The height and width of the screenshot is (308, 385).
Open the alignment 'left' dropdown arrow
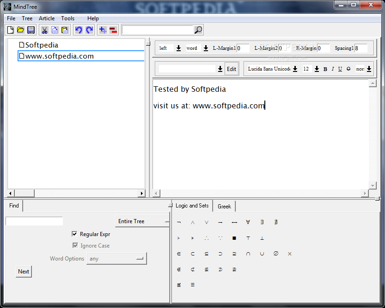[178, 48]
